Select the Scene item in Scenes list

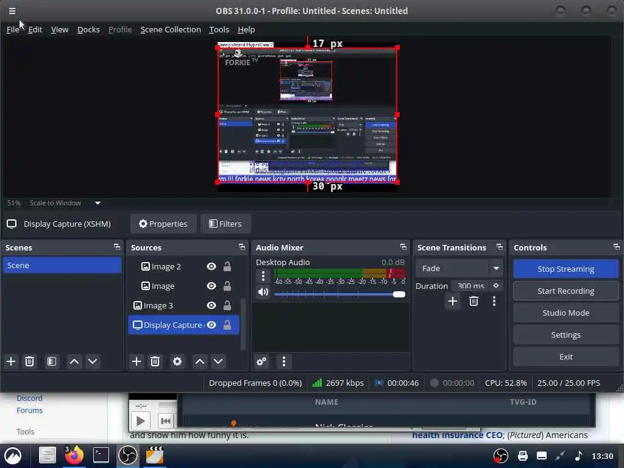62,265
